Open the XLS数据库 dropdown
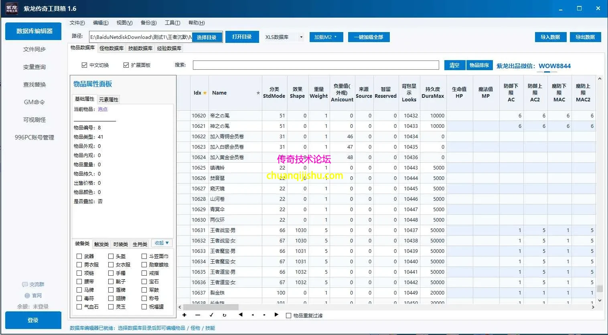Screen dimensions: 608x335 pyautogui.click(x=284, y=37)
